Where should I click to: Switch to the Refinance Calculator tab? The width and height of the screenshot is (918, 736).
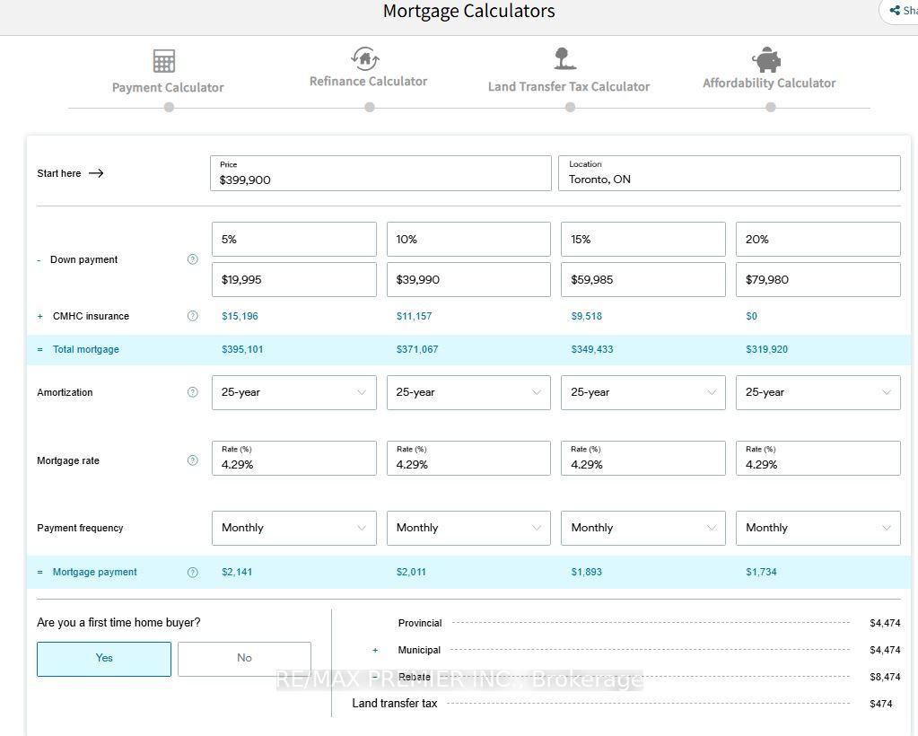[x=368, y=82]
